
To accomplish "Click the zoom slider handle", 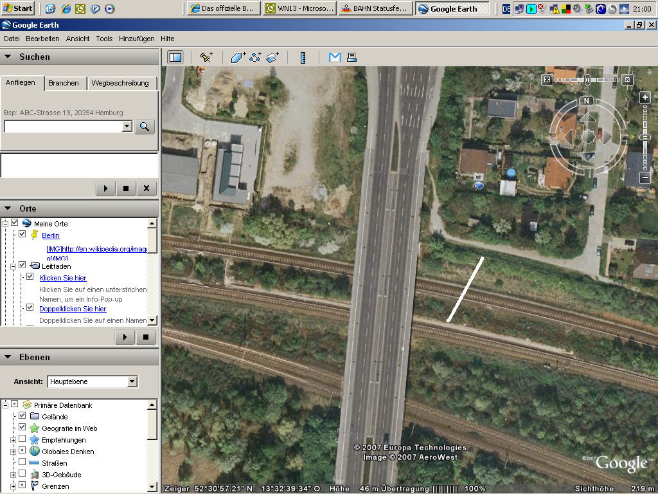I will 645,138.
